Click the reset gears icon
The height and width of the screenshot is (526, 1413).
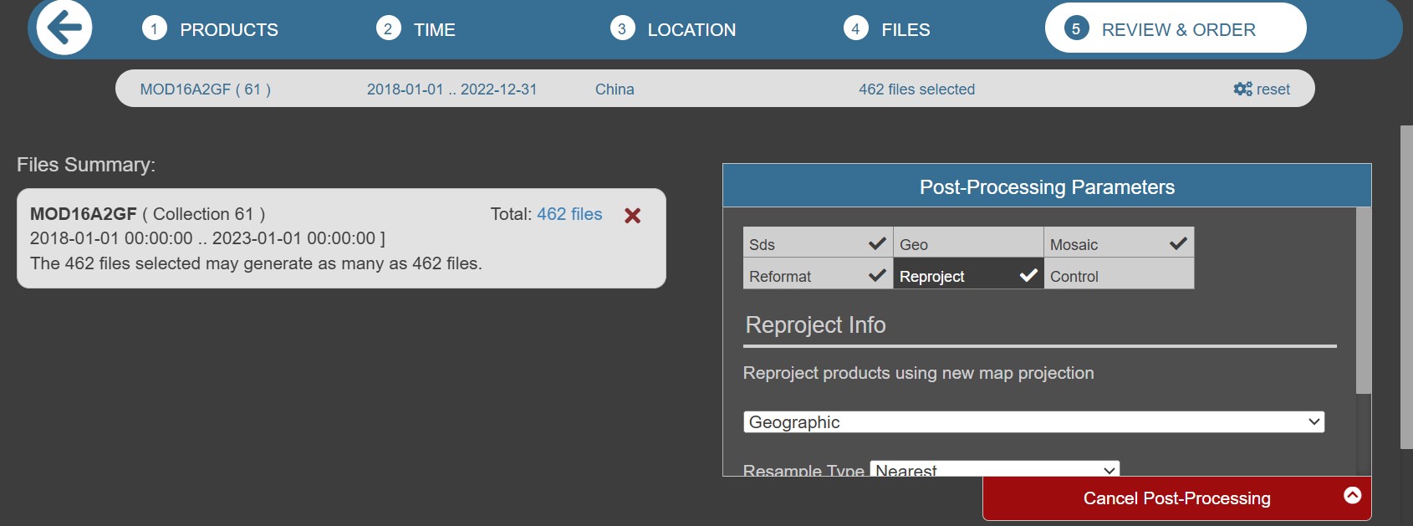[x=1242, y=89]
